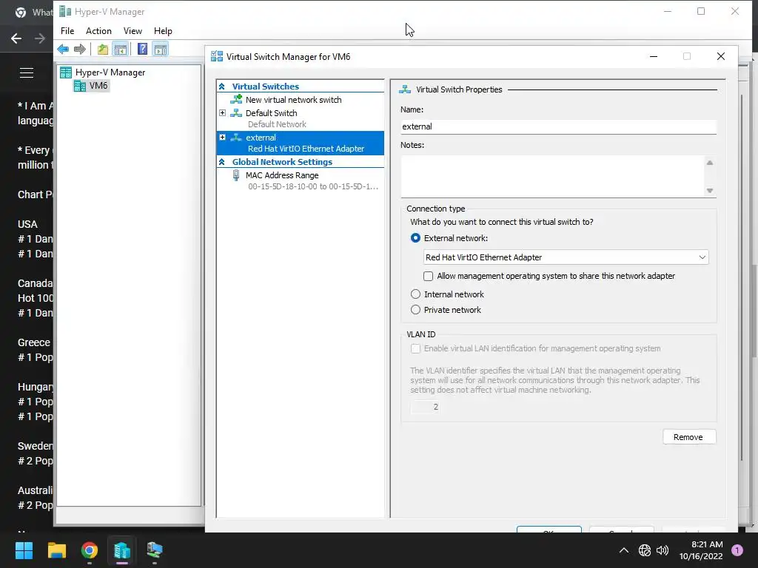
Task: Click the Notes scroll down arrow
Action: point(710,190)
